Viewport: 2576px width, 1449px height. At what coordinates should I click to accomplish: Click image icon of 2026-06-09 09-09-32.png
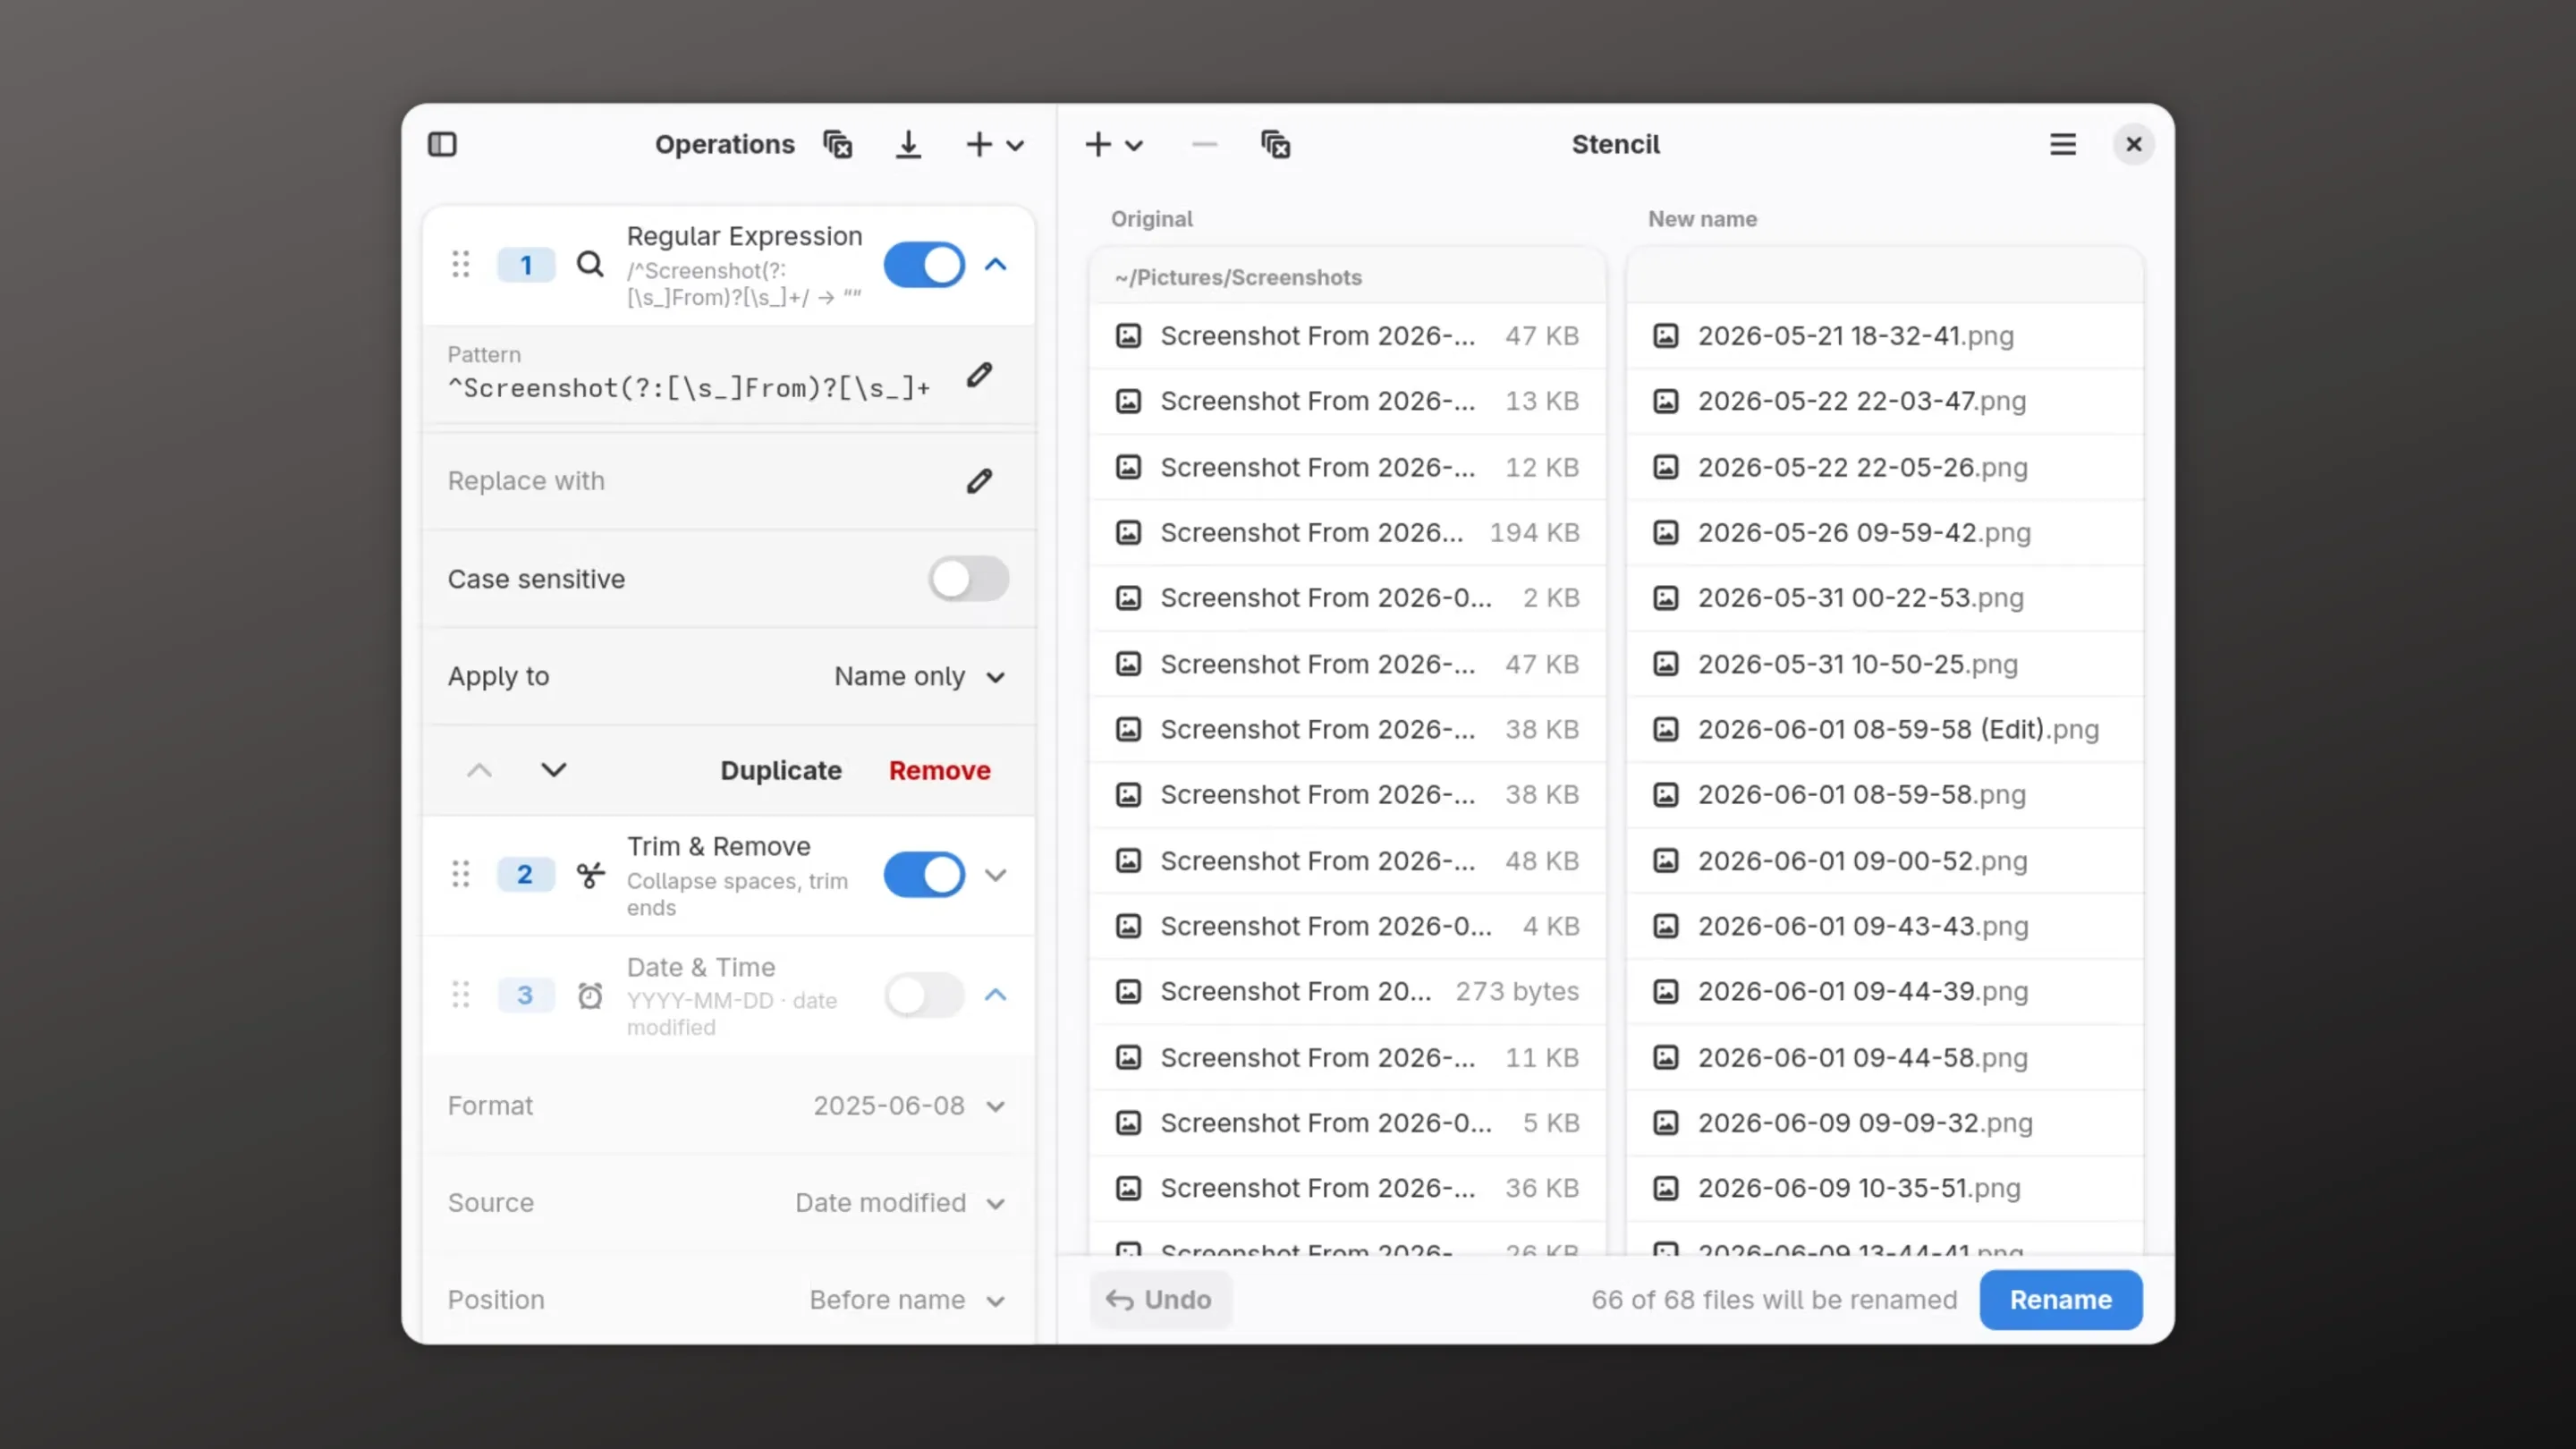(x=1665, y=1123)
